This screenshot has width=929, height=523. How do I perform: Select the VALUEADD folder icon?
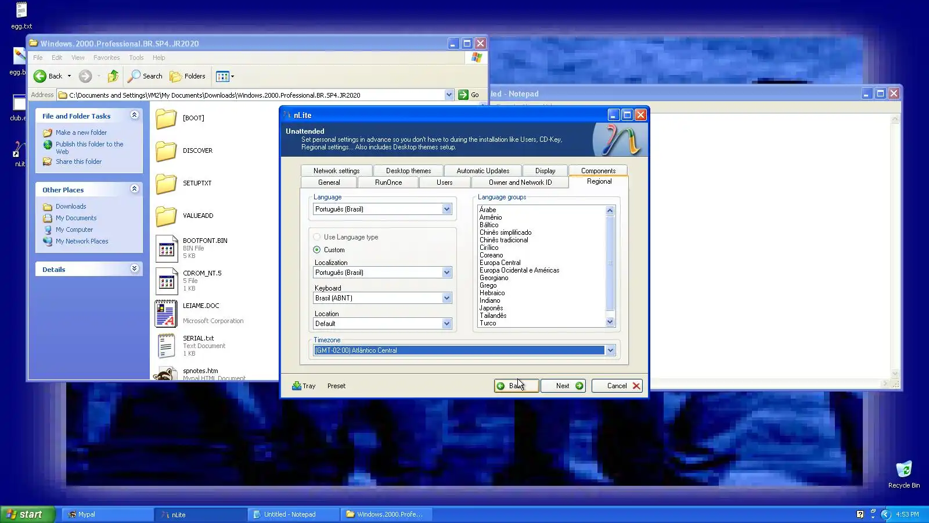click(x=166, y=216)
